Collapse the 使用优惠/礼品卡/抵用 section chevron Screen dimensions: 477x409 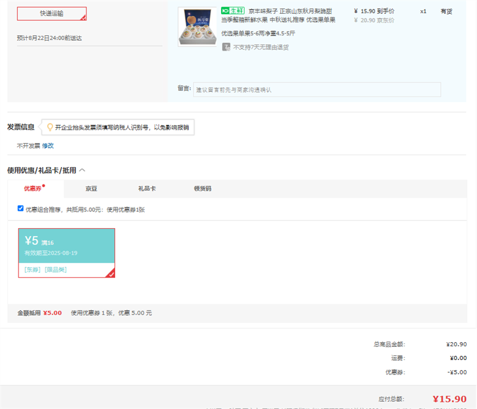[x=82, y=170]
